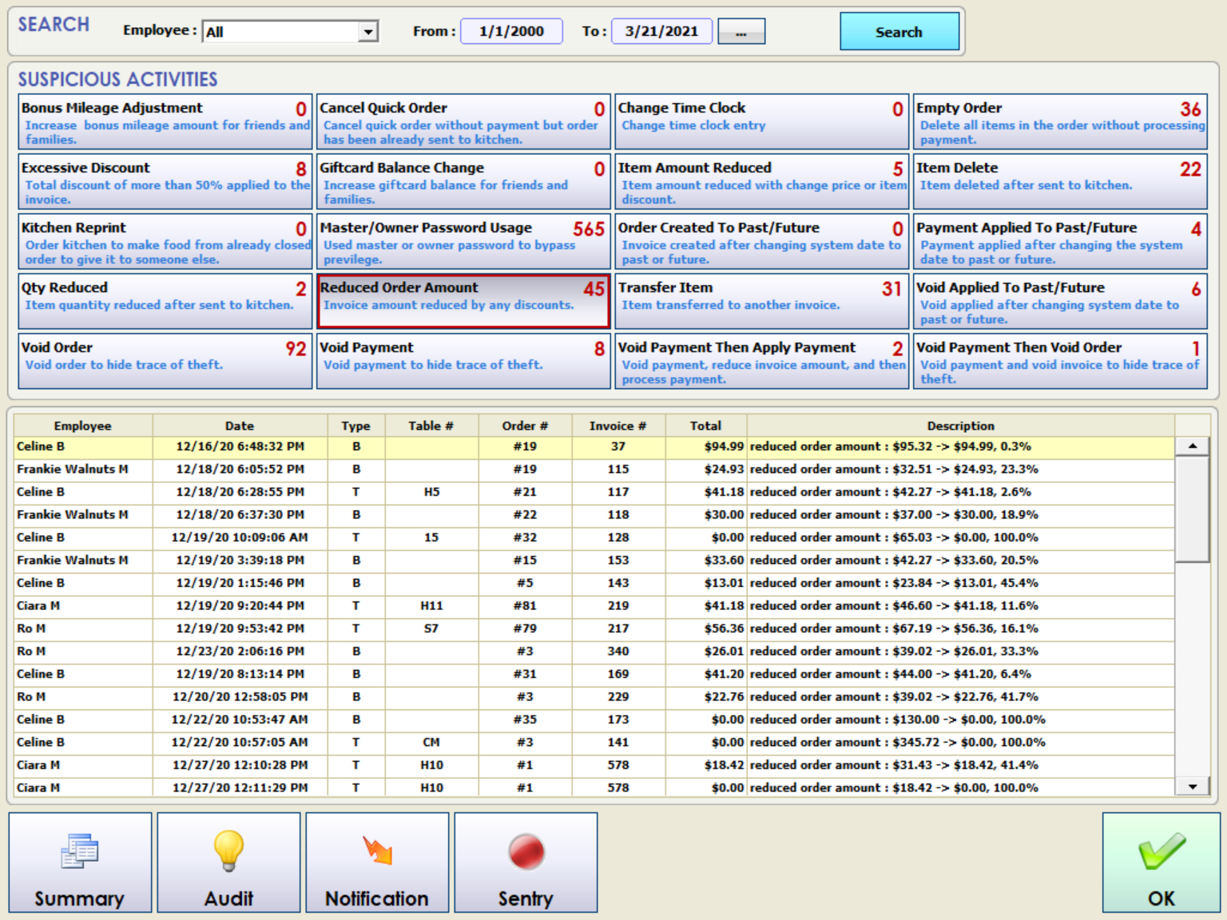The height and width of the screenshot is (920, 1227).
Task: Sort by Employee column header
Action: (x=83, y=426)
